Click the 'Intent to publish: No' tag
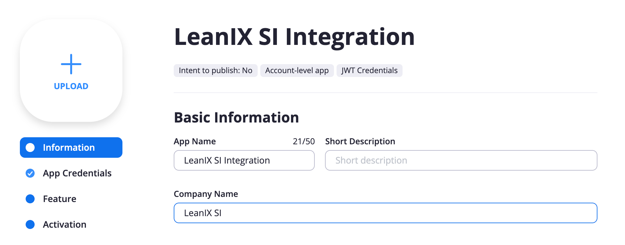The height and width of the screenshot is (245, 625). coord(216,71)
